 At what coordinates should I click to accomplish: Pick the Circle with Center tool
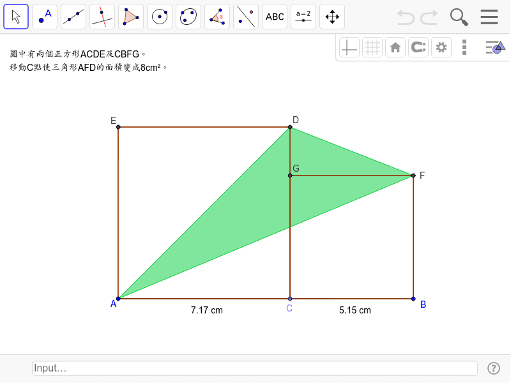(159, 16)
